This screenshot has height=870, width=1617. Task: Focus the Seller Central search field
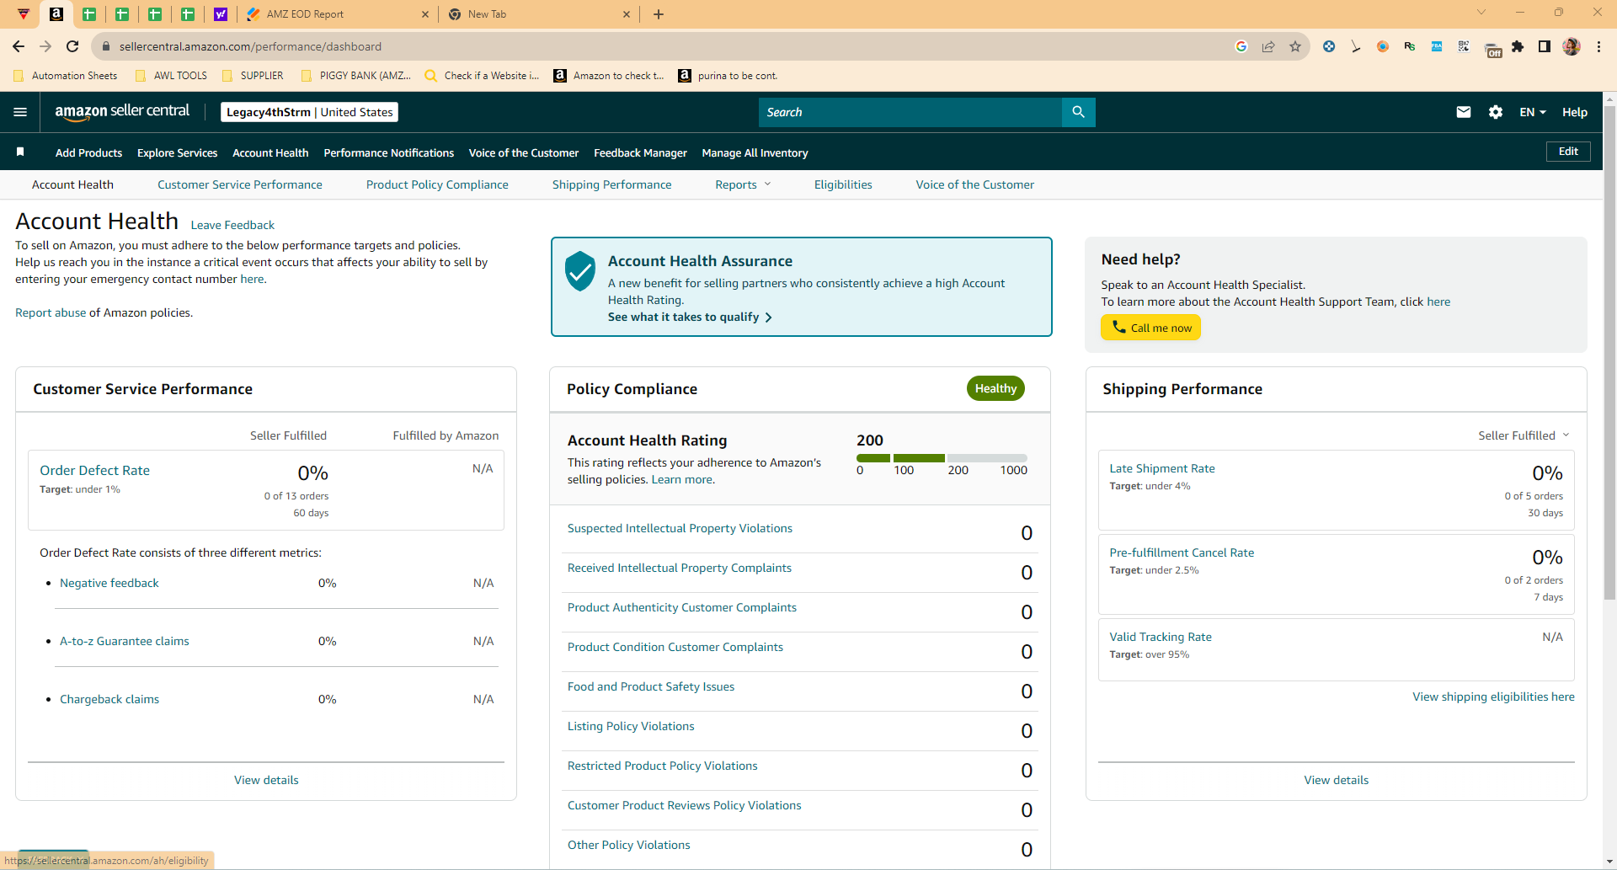910,112
